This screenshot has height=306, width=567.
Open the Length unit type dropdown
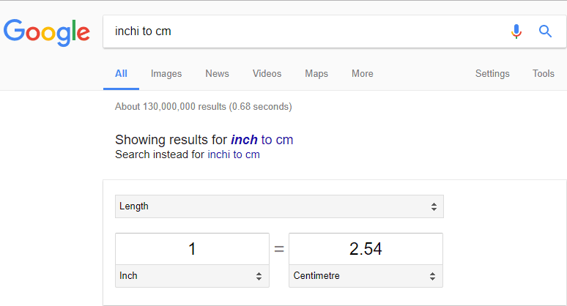pos(279,206)
